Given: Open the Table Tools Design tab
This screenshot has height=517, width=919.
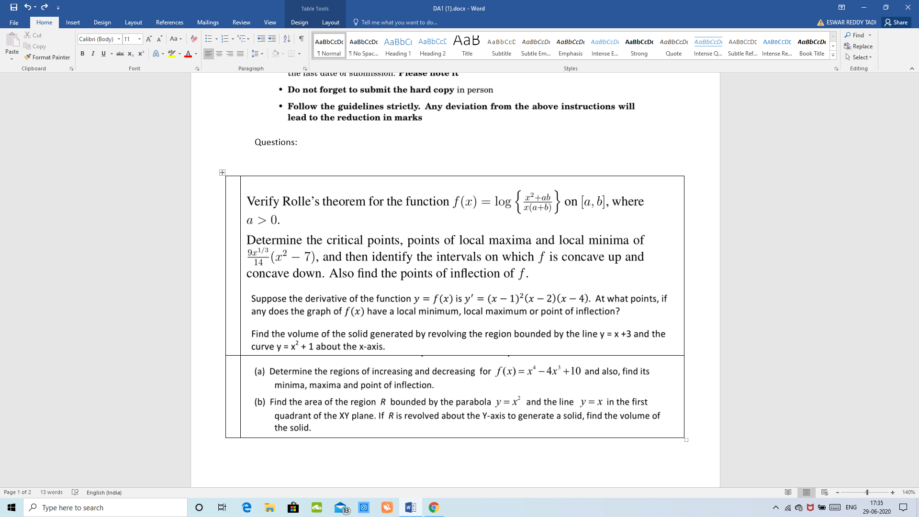Looking at the screenshot, I should (x=299, y=22).
